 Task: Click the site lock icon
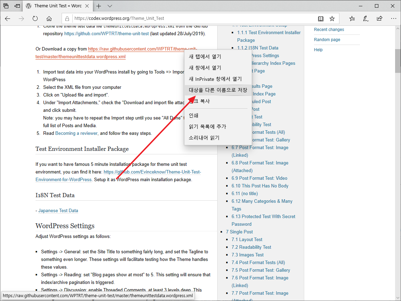pos(67,18)
